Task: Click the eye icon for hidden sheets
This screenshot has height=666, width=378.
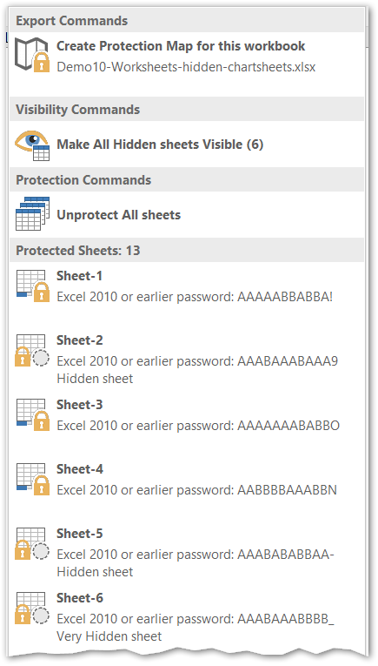Action: click(x=32, y=145)
